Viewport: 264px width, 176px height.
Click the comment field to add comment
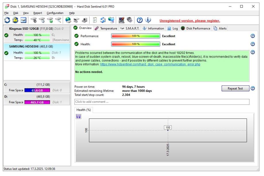coord(162,102)
